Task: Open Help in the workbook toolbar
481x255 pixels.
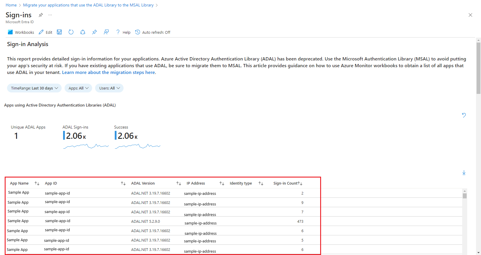Action: click(x=123, y=32)
